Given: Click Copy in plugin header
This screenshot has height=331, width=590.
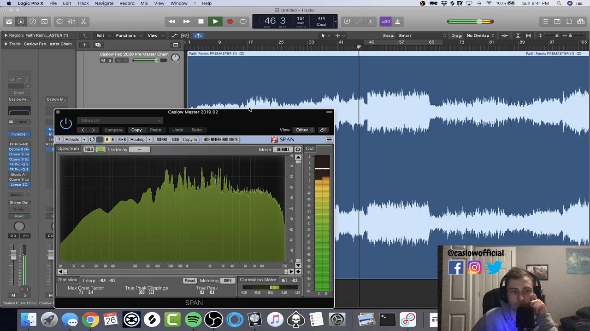Looking at the screenshot, I should point(136,130).
